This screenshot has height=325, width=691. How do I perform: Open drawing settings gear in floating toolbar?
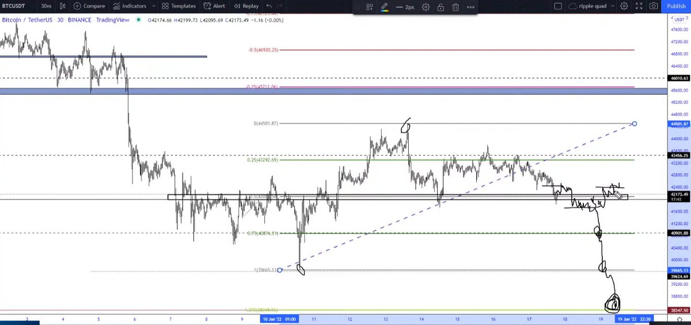coord(426,7)
